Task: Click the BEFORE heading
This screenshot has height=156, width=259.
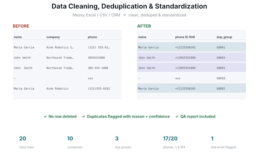Action: point(21,26)
